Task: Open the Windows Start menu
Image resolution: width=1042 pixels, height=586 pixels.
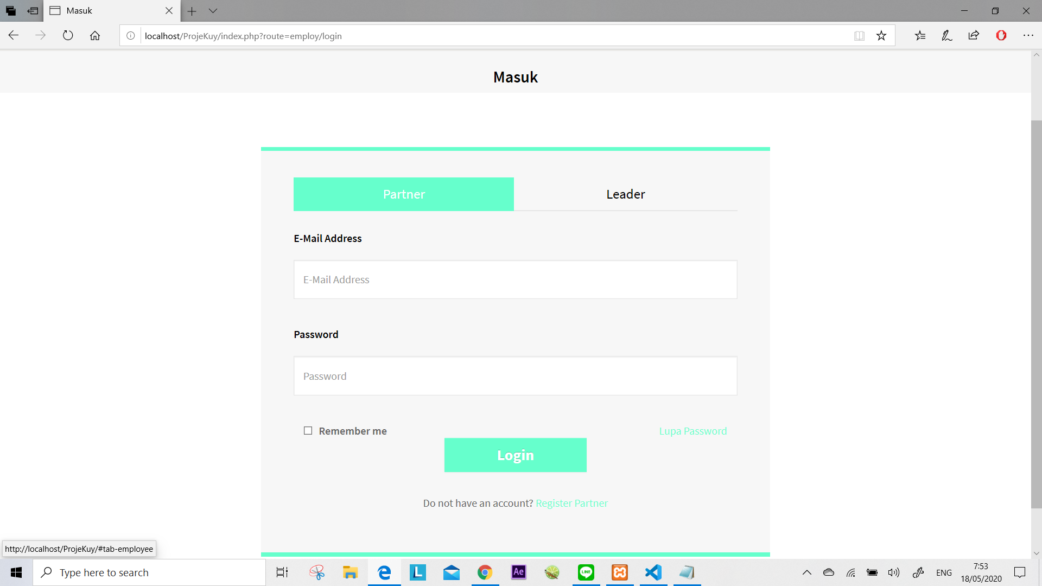Action: [16, 572]
